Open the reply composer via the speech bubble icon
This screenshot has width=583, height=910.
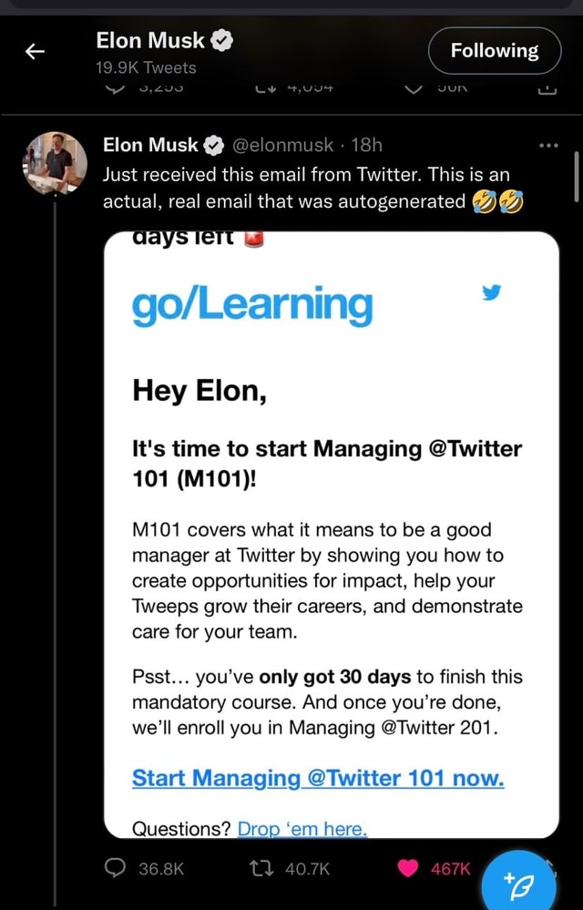pos(114,868)
